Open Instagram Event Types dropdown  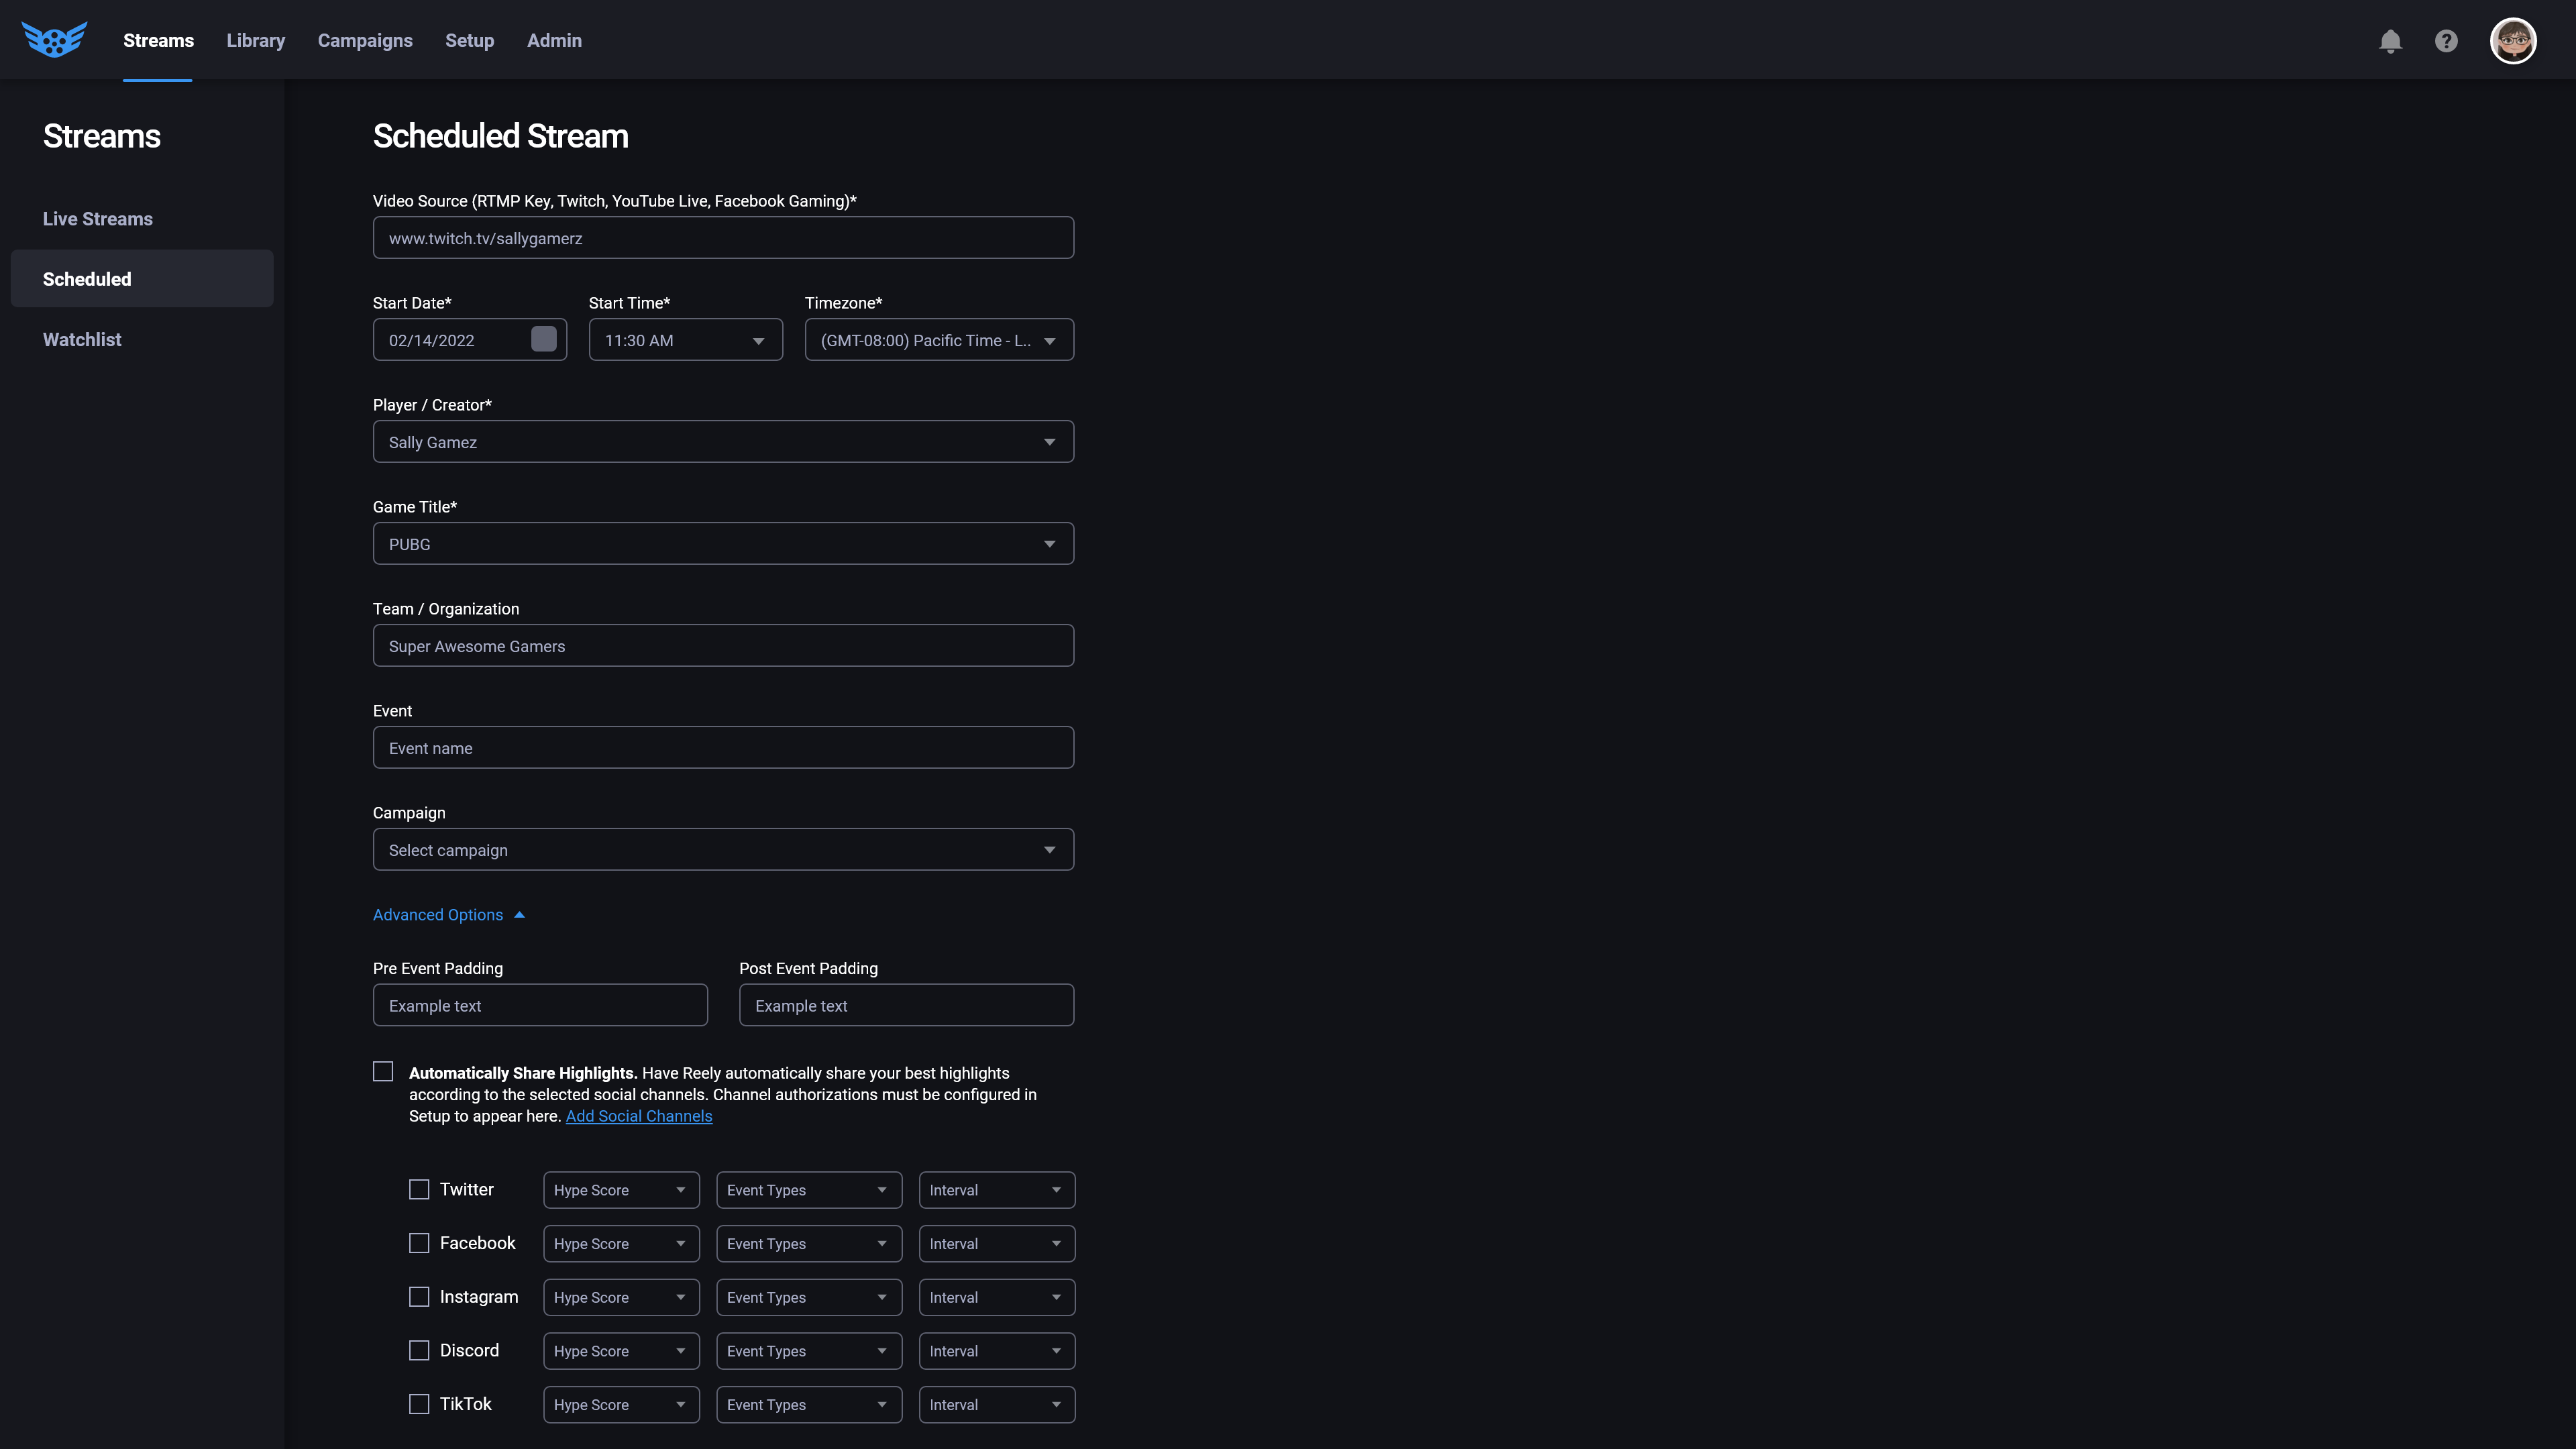click(x=809, y=1297)
